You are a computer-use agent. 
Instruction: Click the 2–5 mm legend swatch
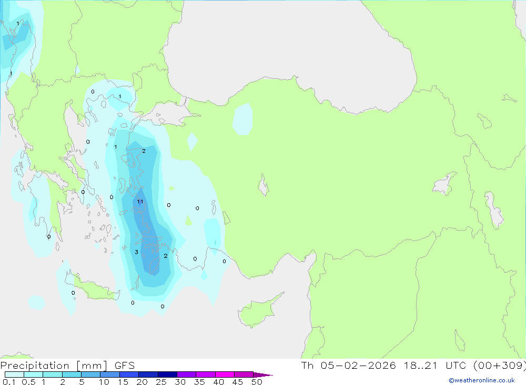(x=72, y=374)
